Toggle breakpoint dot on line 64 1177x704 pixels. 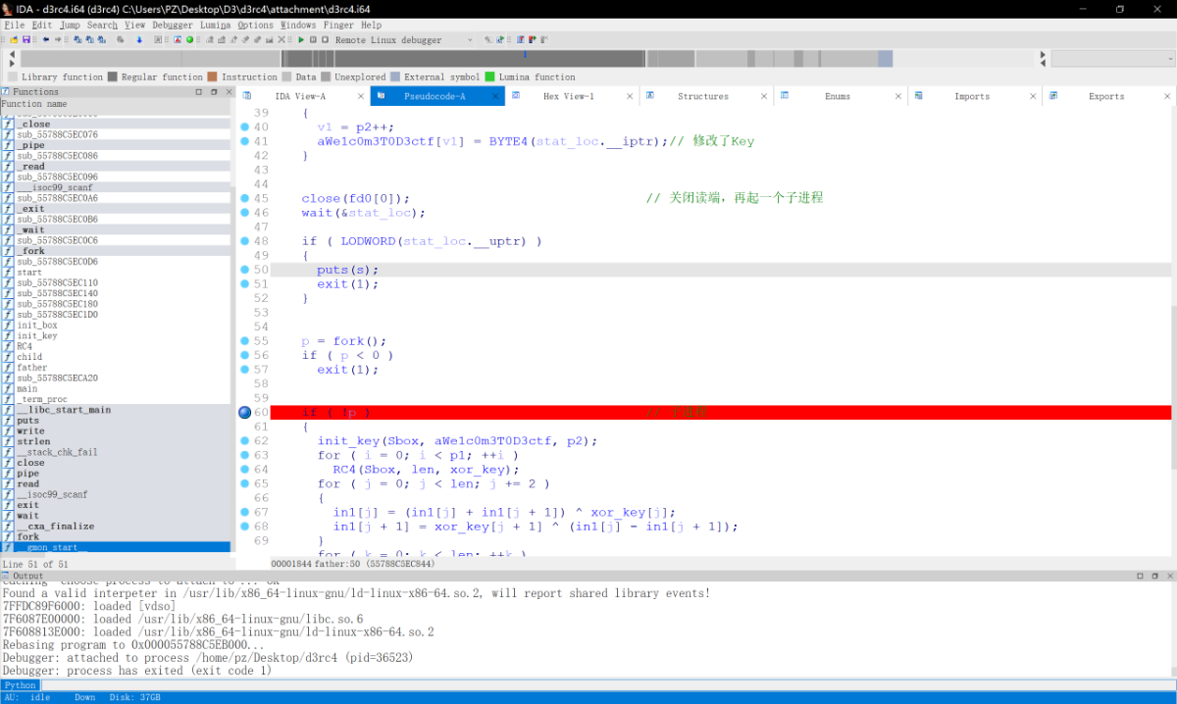[245, 470]
